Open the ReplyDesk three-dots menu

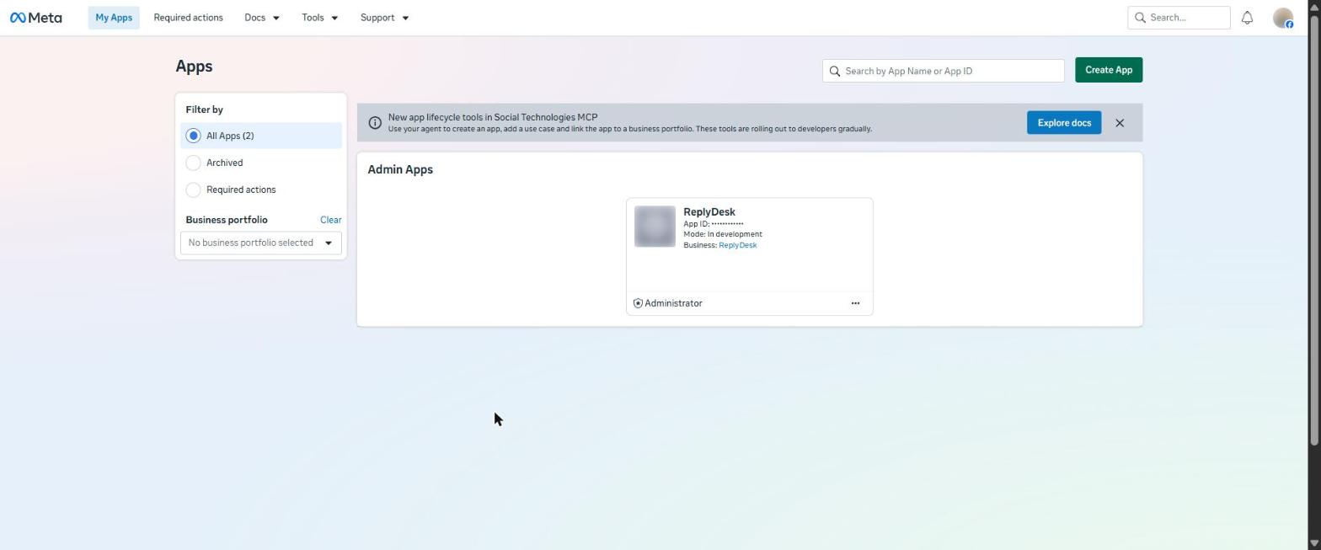(855, 303)
